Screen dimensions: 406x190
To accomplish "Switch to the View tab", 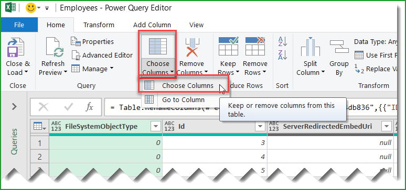I will point(196,25).
